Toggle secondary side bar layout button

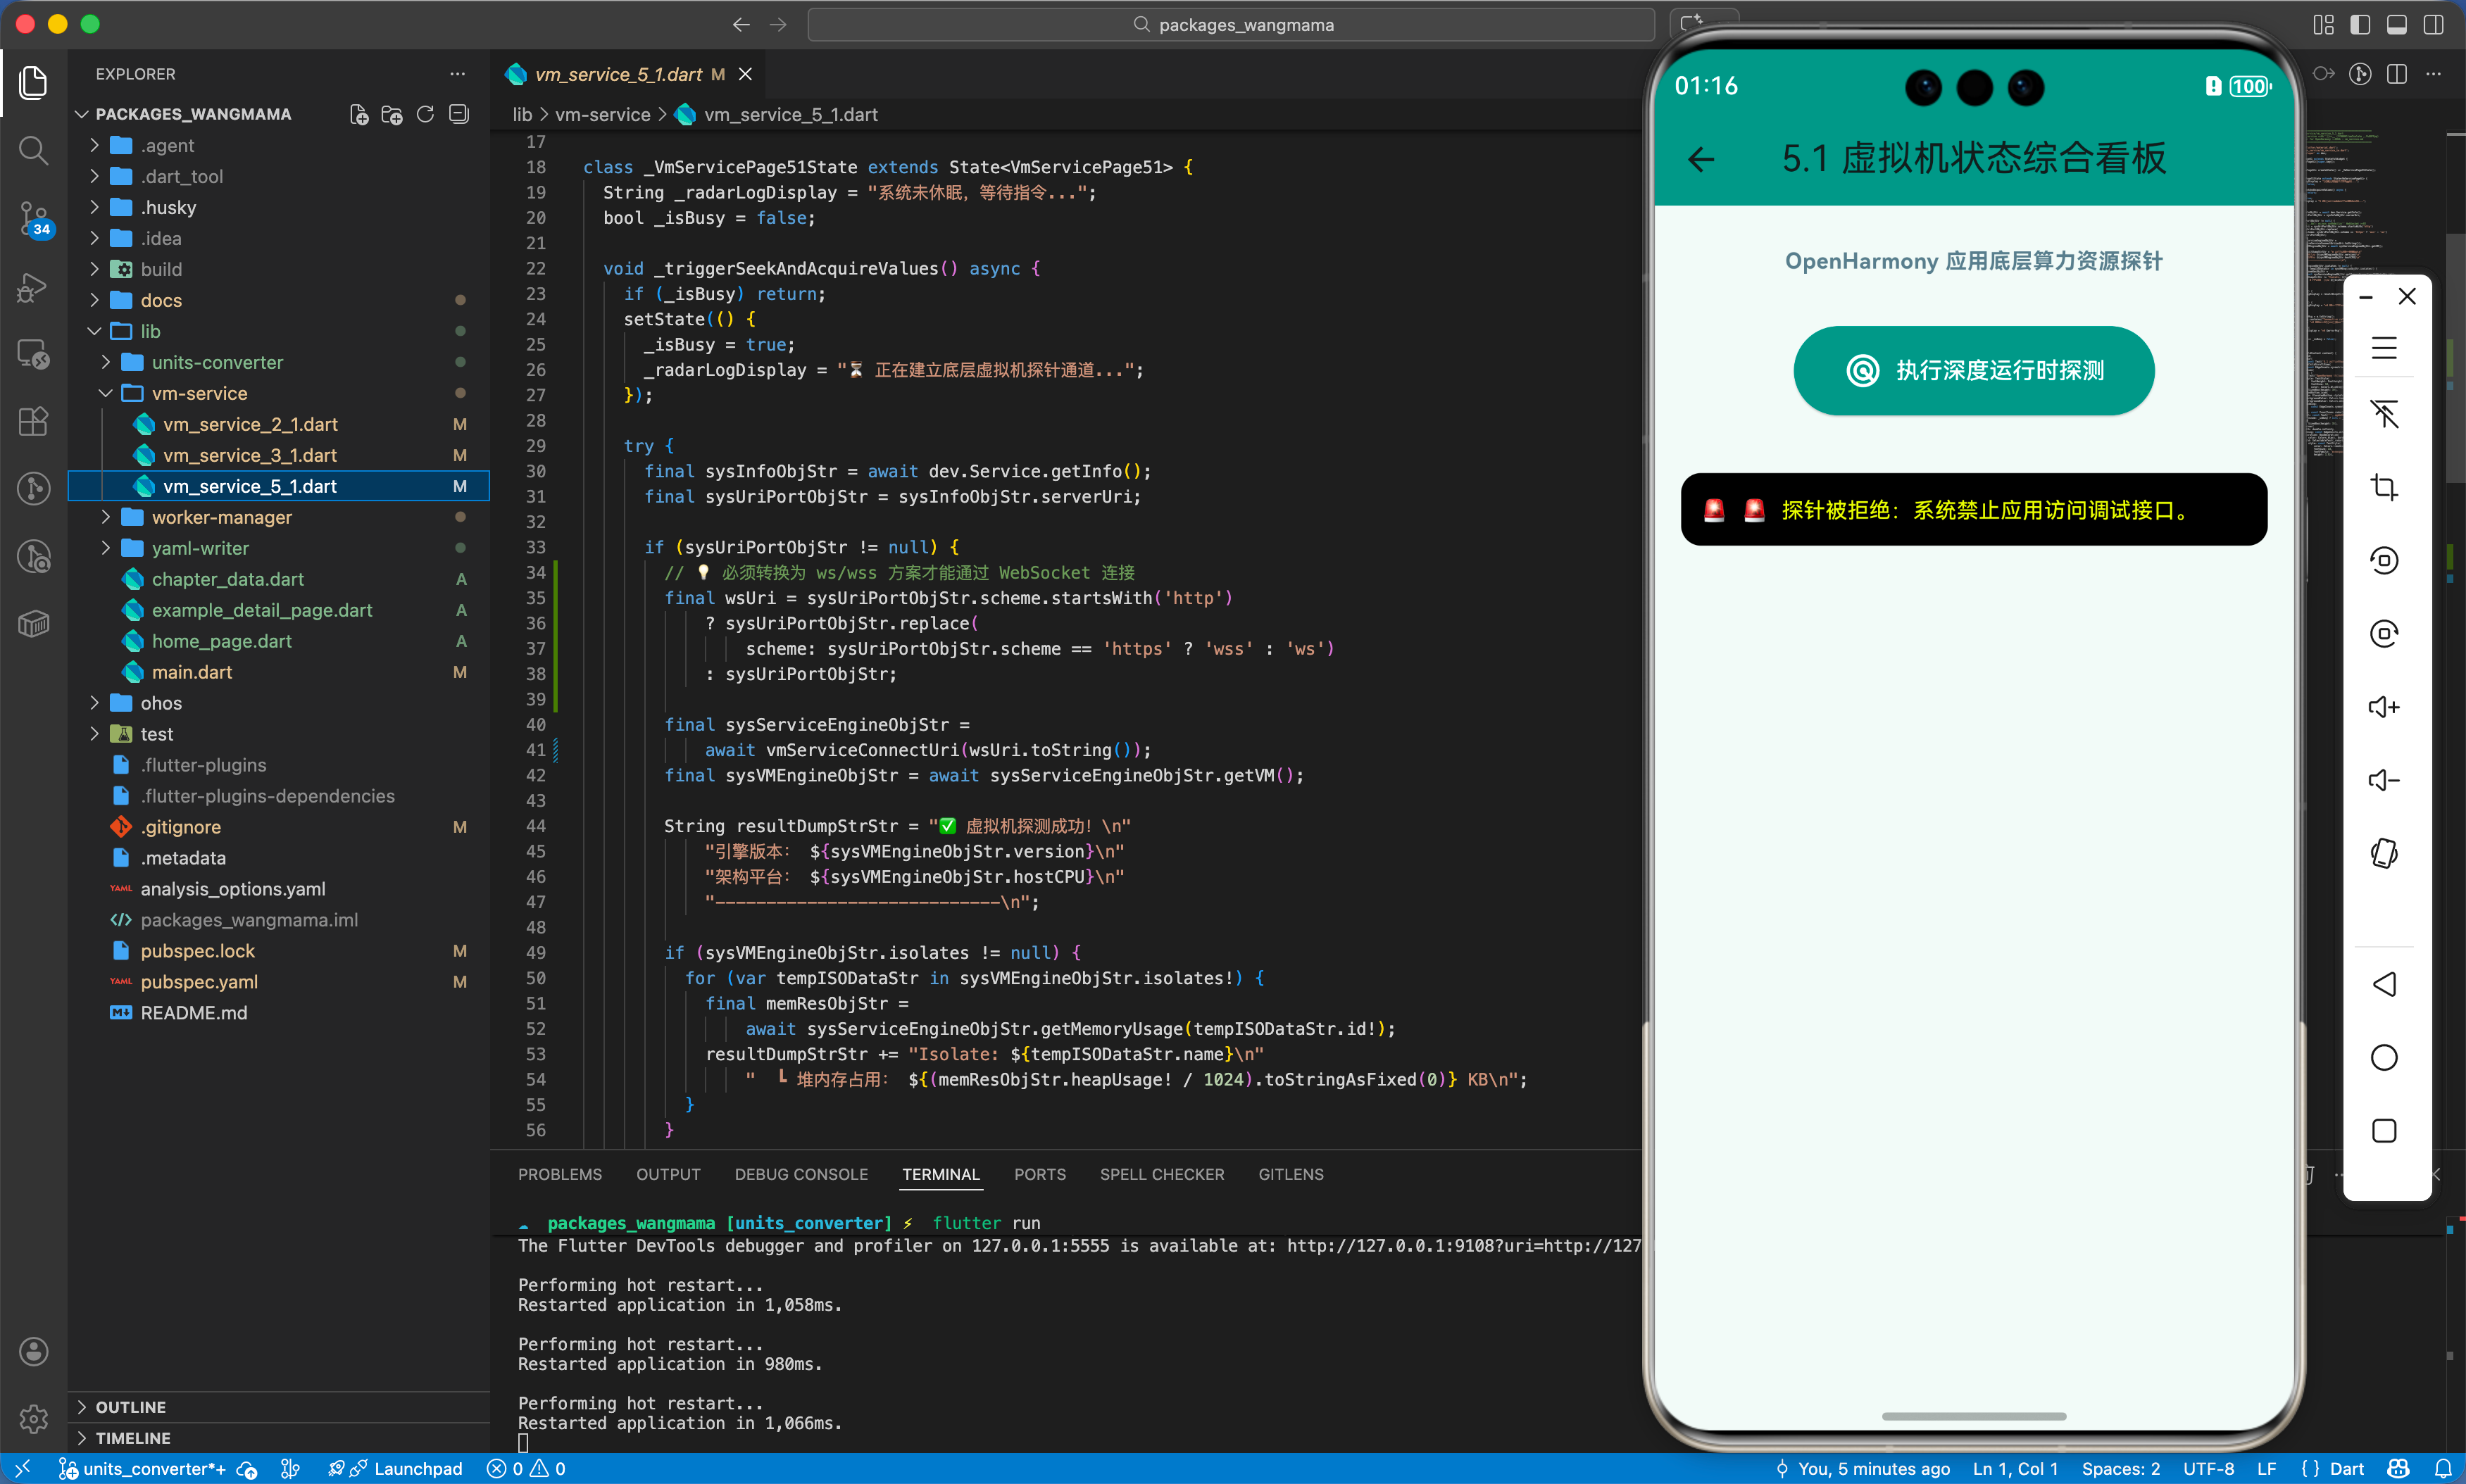pyautogui.click(x=2434, y=25)
